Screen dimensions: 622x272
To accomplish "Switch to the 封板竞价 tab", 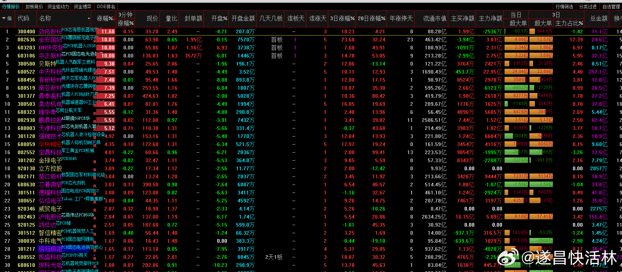I will [x=34, y=7].
